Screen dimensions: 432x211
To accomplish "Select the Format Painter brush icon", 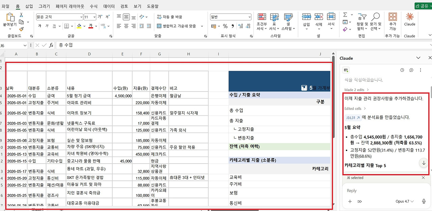I will coord(21,29).
